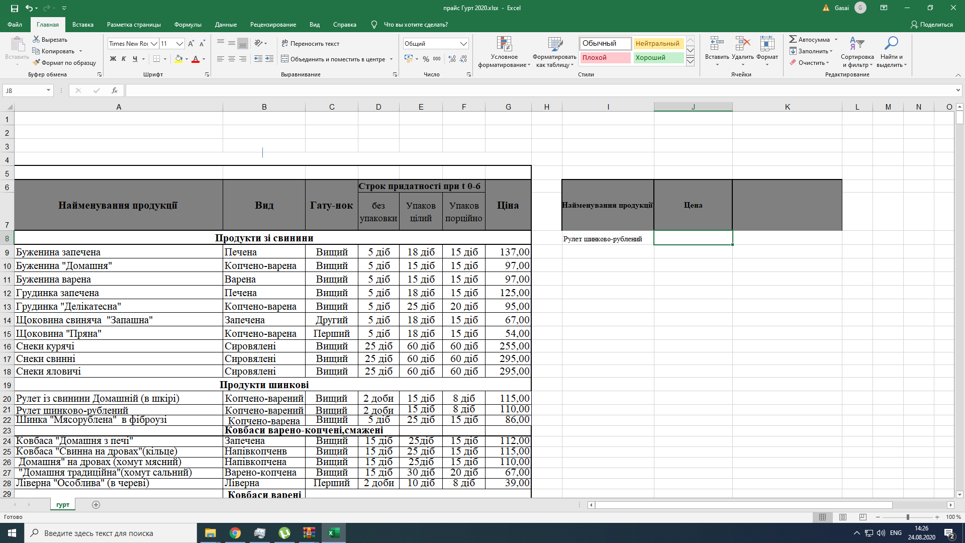The width and height of the screenshot is (965, 543).
Task: Open Conditional Formatting (Условное форматирование)
Action: (x=504, y=52)
